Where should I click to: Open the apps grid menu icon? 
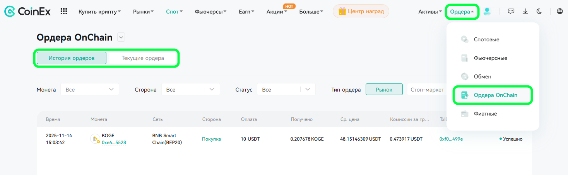tap(64, 12)
